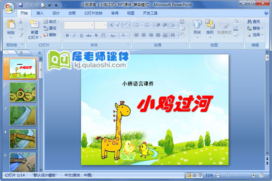Toggle Italic formatting
272x181 pixels.
pos(74,35)
